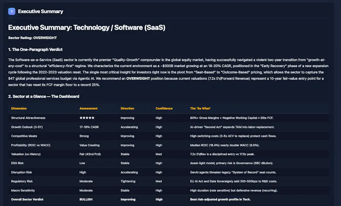The width and height of the screenshot is (341, 206).
Task: Click 'High switching costs (3-5x ACV to replace)' text
Action: tap(221, 136)
